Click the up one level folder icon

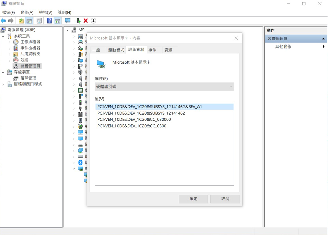pos(21,21)
